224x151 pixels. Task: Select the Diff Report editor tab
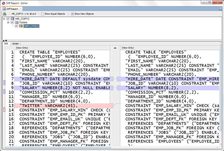tap(12, 9)
